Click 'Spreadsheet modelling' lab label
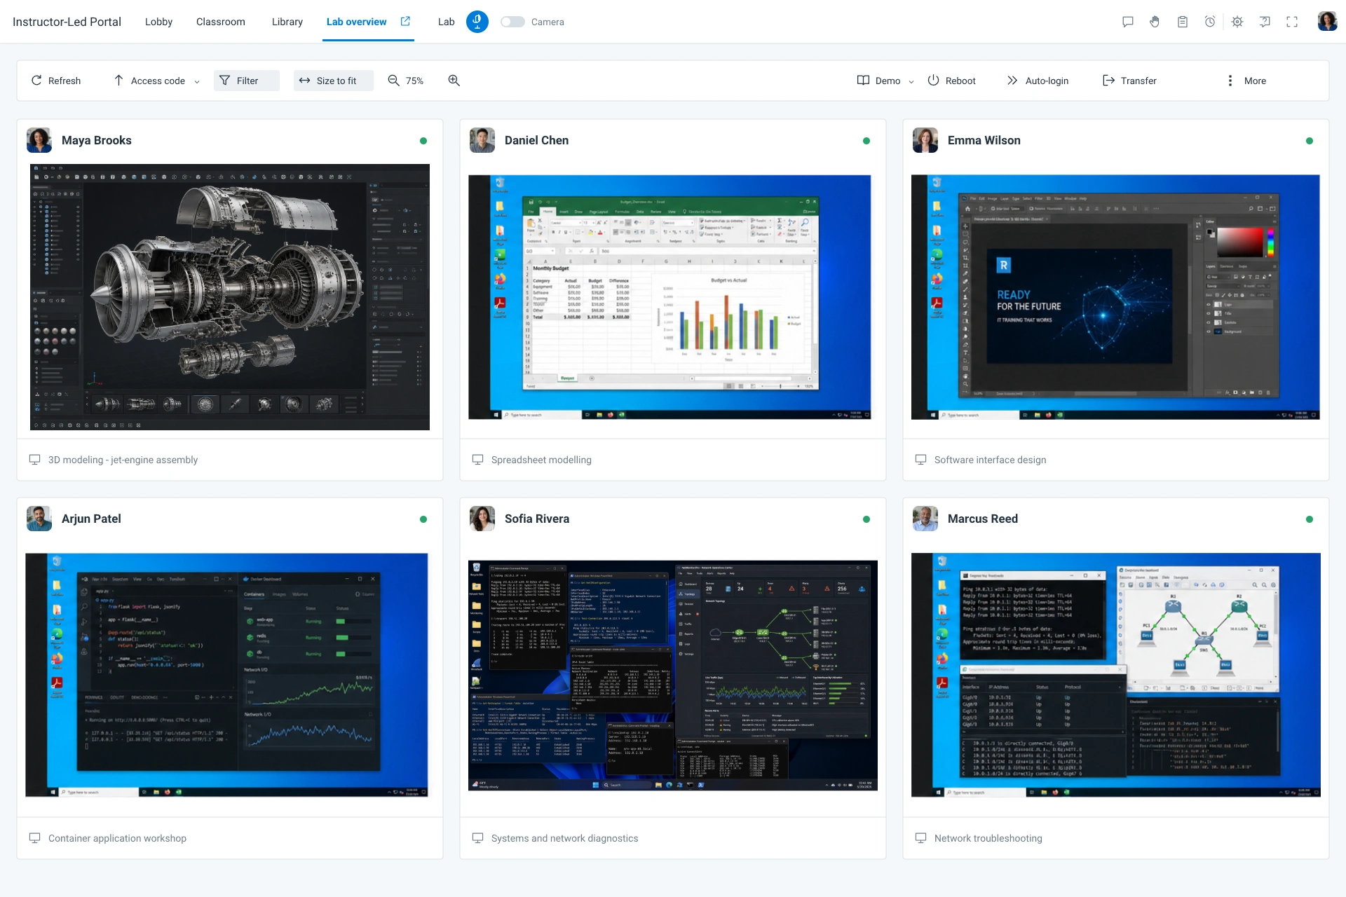This screenshot has height=897, width=1346. click(x=541, y=460)
